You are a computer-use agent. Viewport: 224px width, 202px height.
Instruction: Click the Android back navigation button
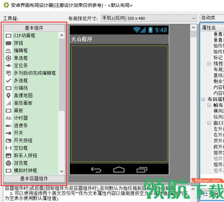click(96, 170)
